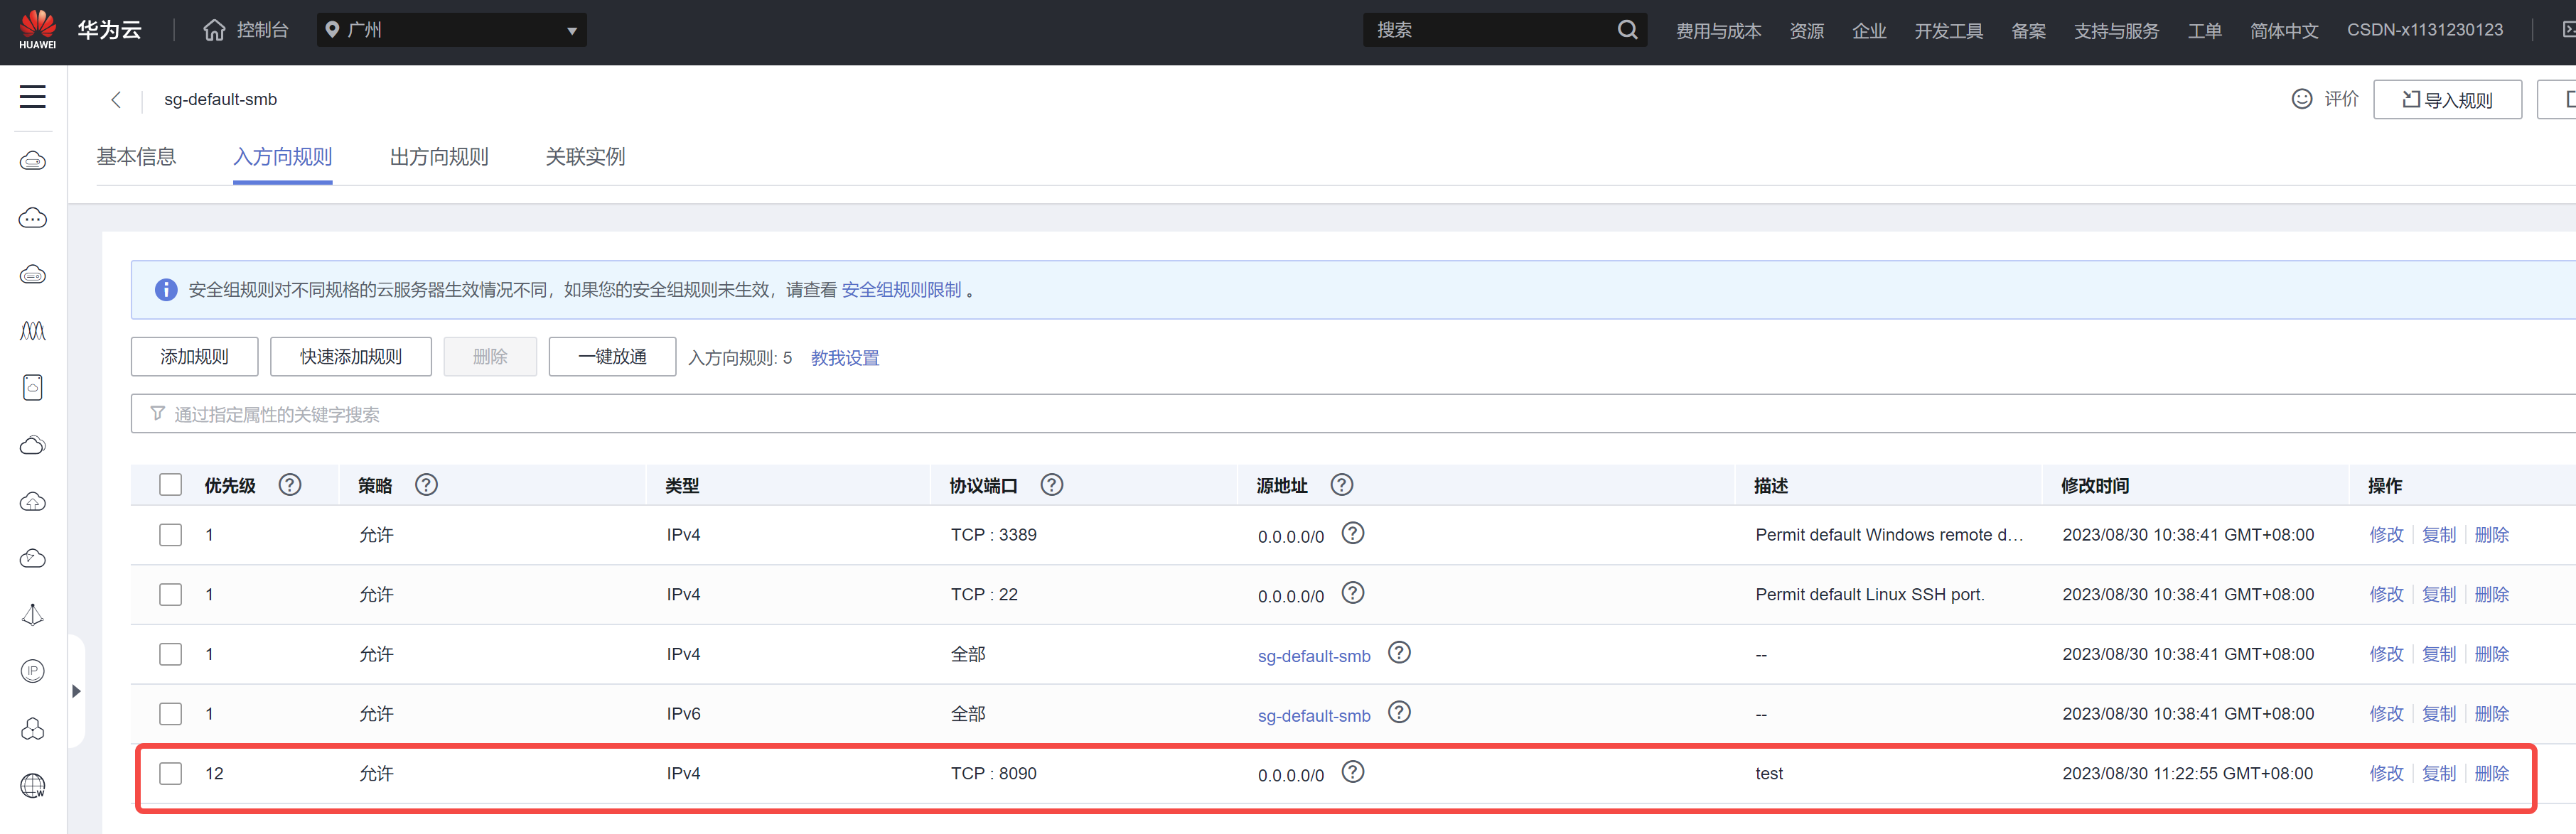Open the 工单 menu

[x=2204, y=31]
